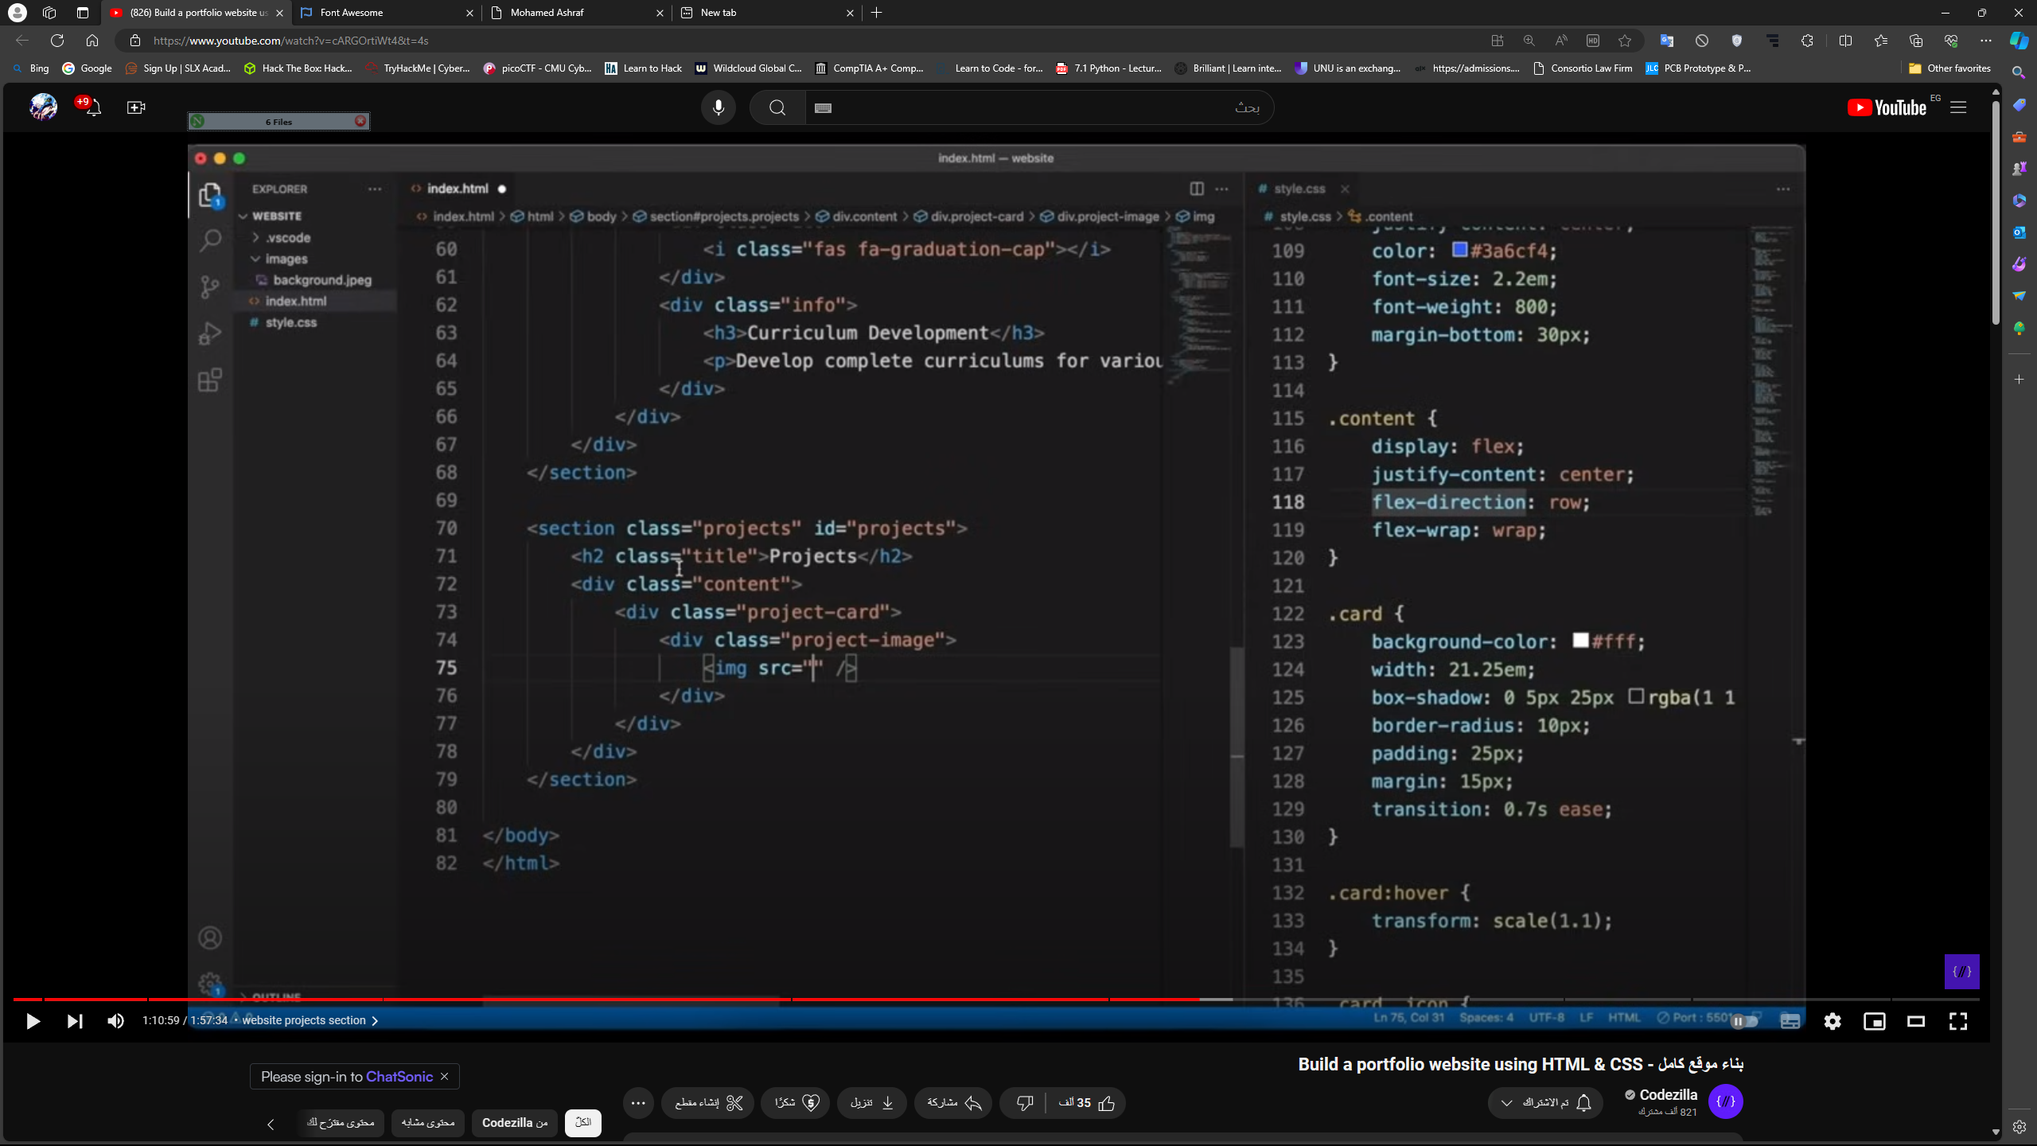Switch to miniplayer mode
Image resolution: width=2037 pixels, height=1146 pixels.
tap(1874, 1021)
